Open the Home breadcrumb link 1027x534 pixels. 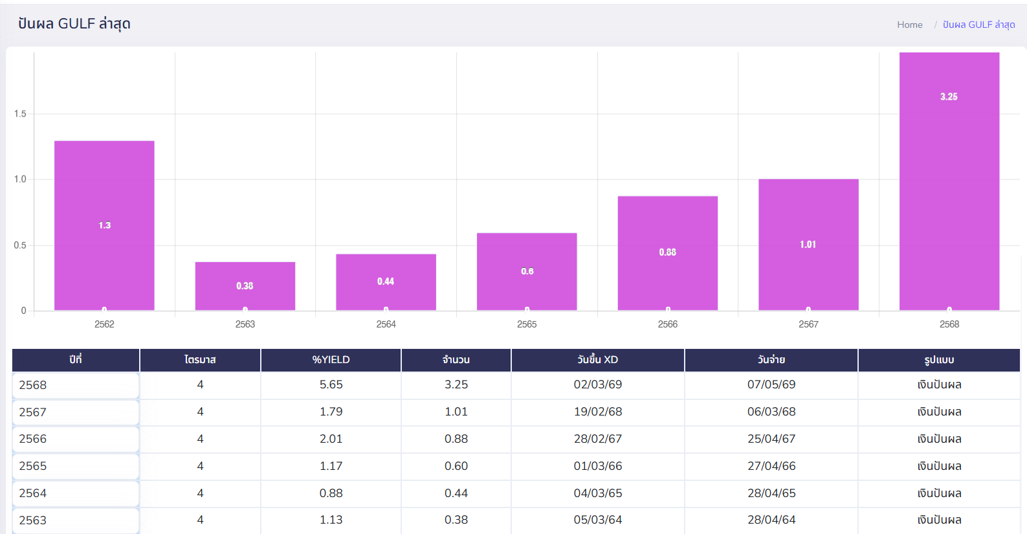[x=909, y=25]
